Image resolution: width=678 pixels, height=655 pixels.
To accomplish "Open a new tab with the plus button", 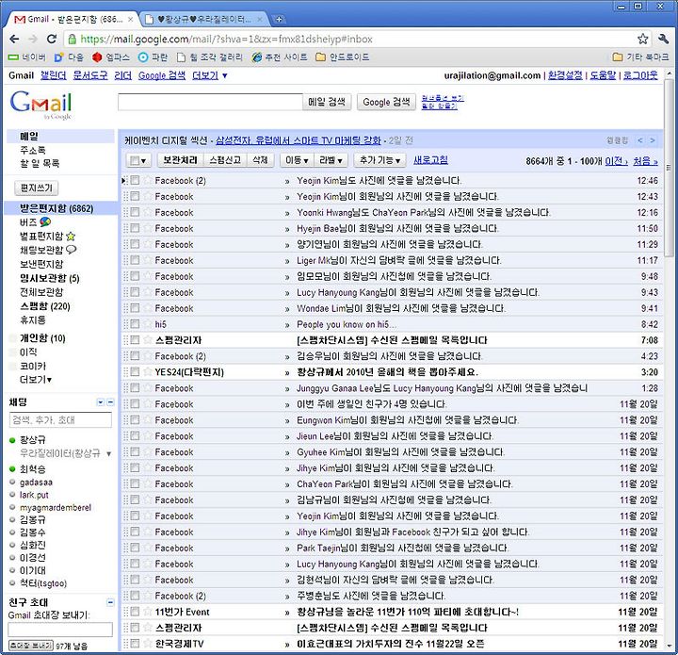I will [279, 19].
